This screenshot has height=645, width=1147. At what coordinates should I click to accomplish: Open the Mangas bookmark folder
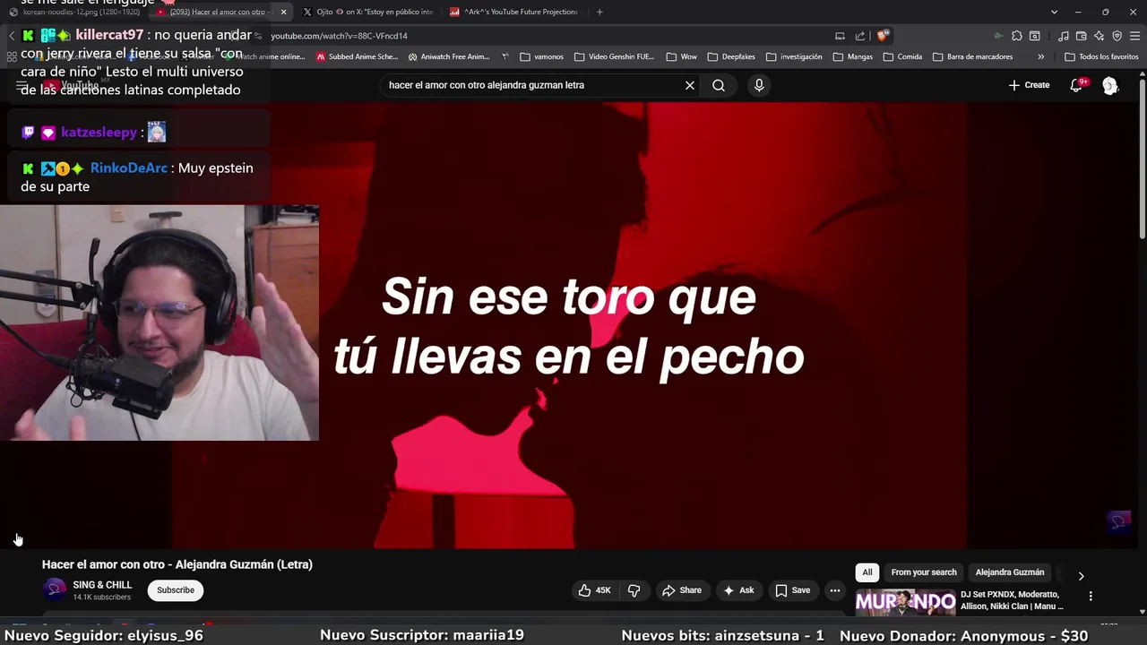(852, 56)
